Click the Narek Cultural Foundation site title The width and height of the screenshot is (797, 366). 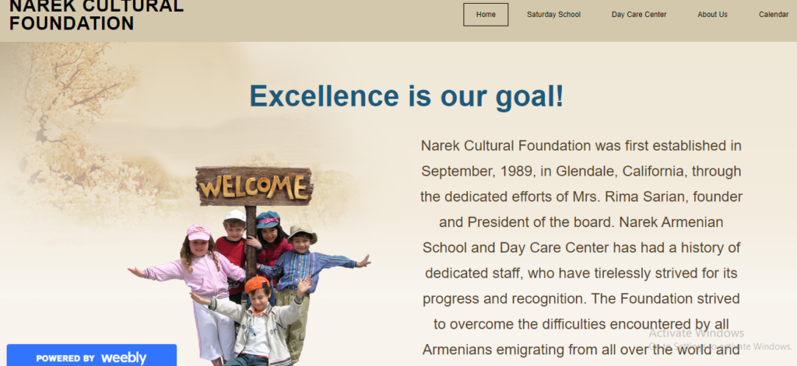(97, 15)
